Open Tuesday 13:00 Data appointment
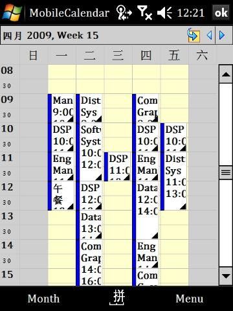This screenshot has width=233, height=311. click(89, 225)
